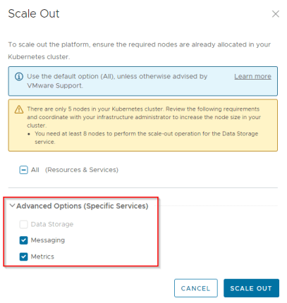Image resolution: width=287 pixels, height=303 pixels.
Task: Toggle the All (Resources & Services) checkbox
Action: 23,170
